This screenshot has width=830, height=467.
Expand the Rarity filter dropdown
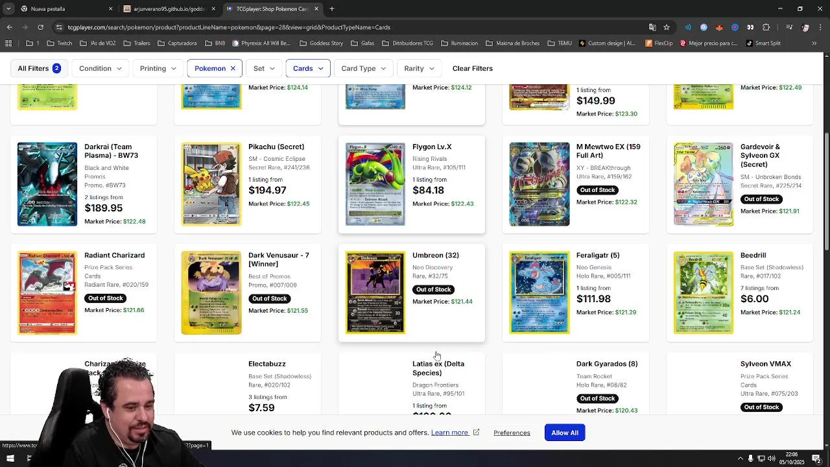pos(420,68)
